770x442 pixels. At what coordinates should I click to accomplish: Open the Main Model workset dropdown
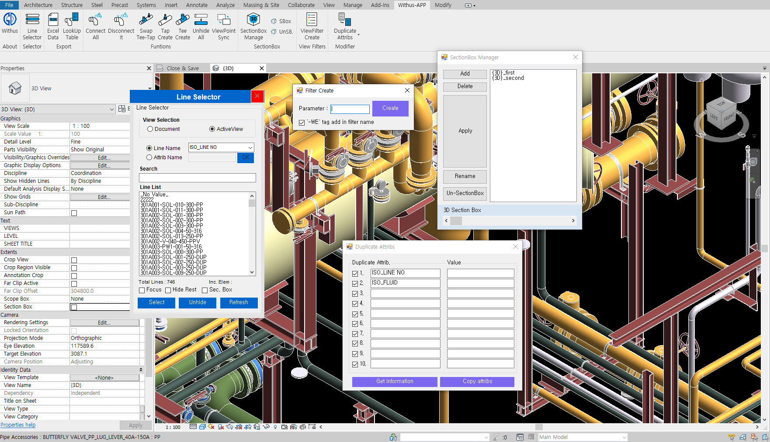coord(624,437)
